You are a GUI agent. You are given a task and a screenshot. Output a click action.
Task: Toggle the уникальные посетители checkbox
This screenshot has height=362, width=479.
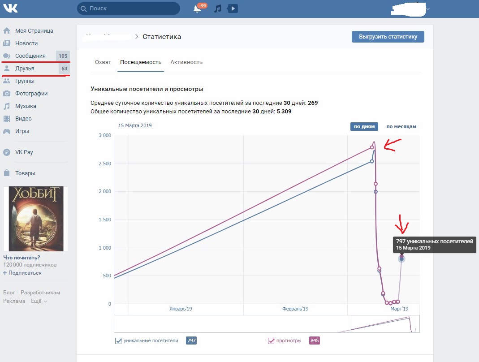click(x=118, y=340)
